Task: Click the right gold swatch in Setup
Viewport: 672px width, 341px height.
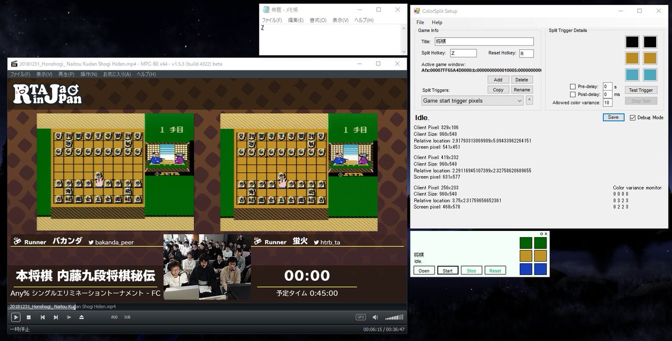Action: coord(650,58)
